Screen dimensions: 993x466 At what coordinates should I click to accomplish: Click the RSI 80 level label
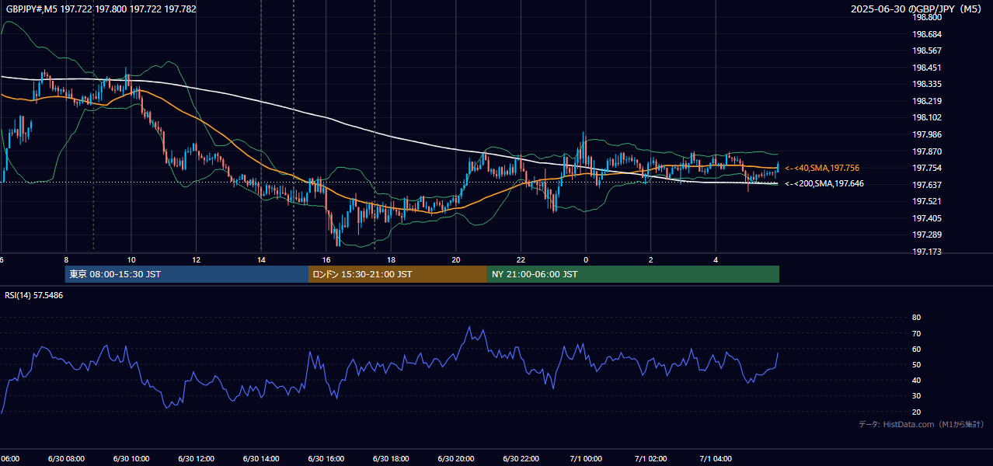coord(916,318)
